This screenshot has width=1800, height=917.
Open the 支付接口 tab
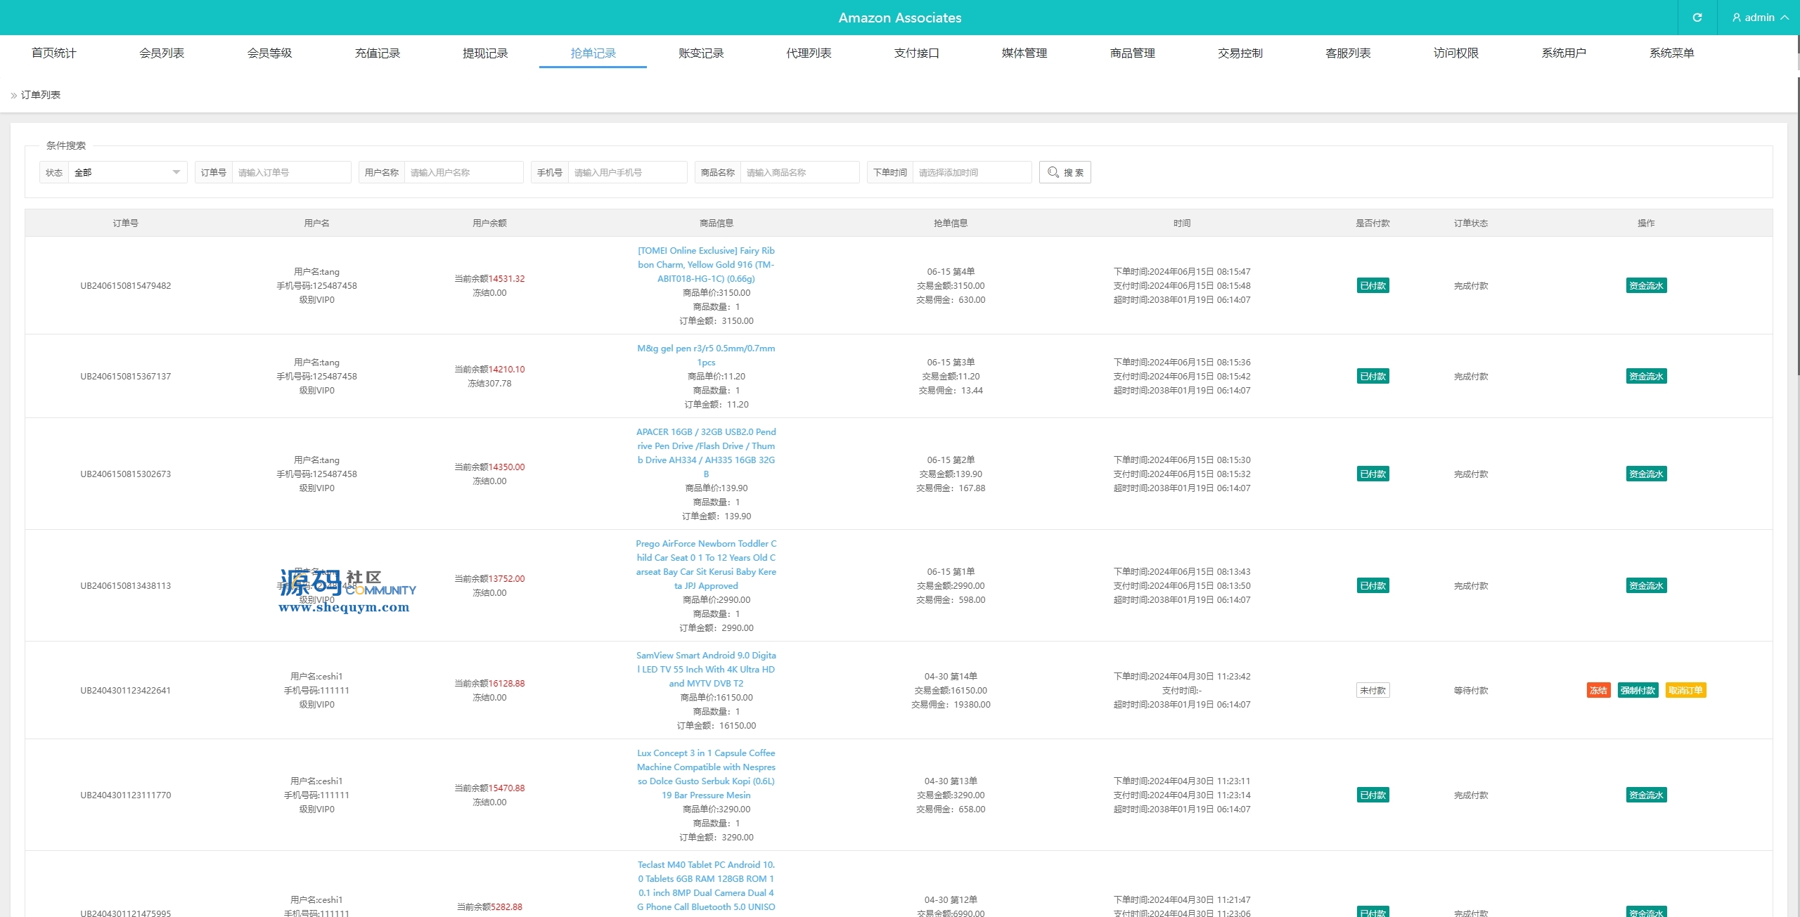(x=916, y=53)
